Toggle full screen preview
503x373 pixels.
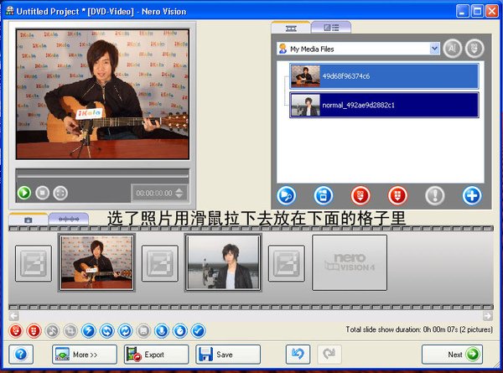(60, 193)
